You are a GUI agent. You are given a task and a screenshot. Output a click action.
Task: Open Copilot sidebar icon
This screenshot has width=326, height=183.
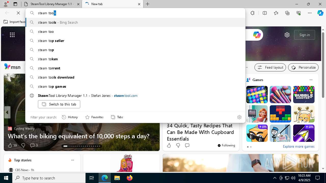pos(320,13)
